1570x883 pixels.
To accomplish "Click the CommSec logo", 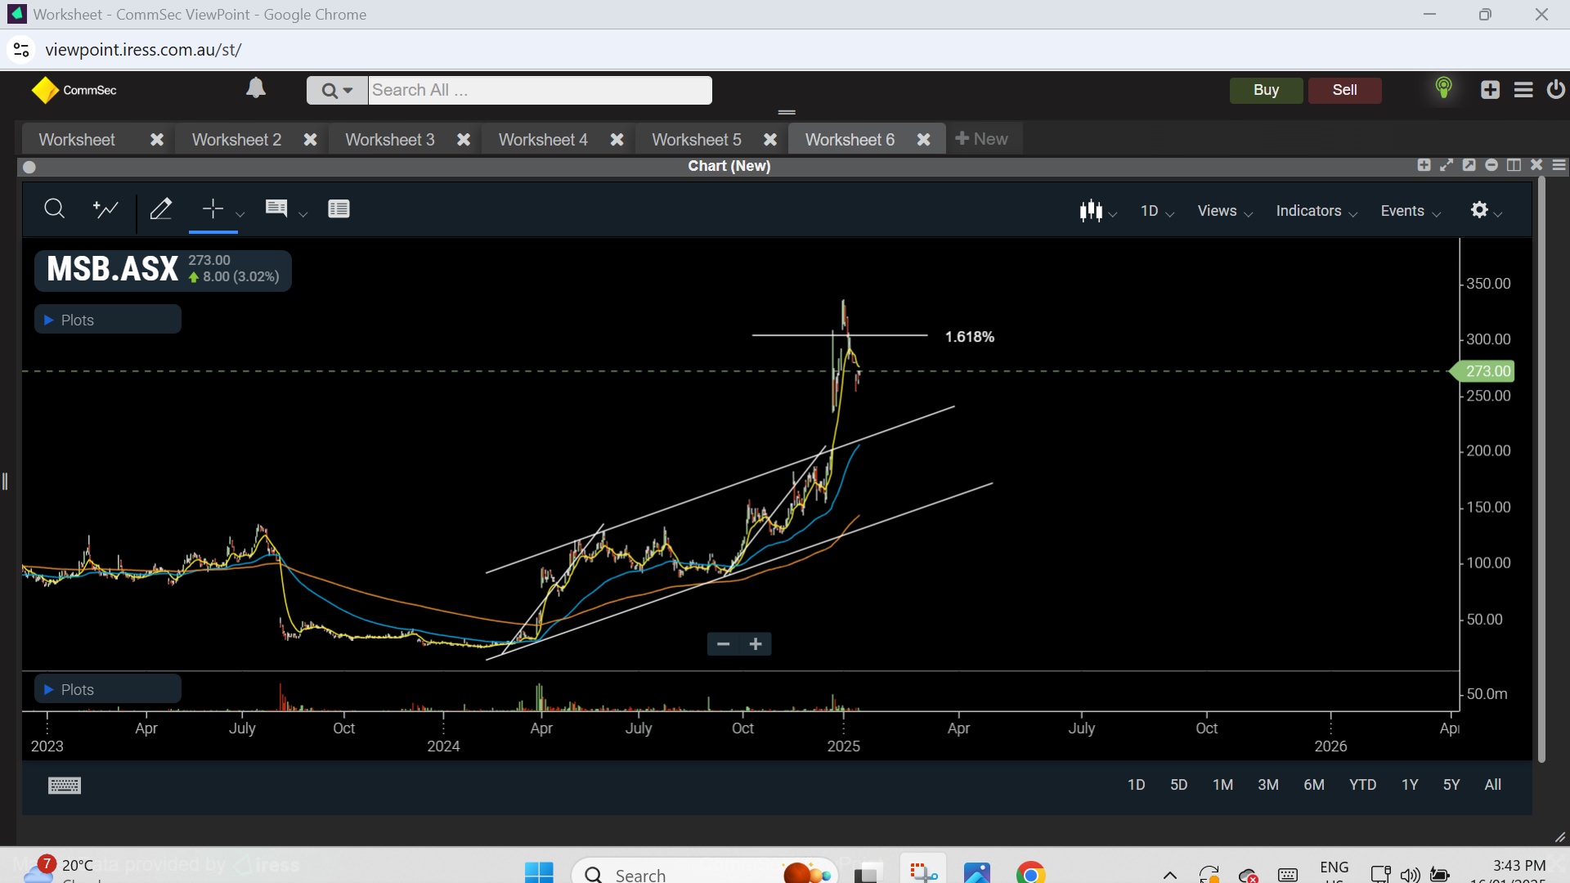I will [74, 90].
